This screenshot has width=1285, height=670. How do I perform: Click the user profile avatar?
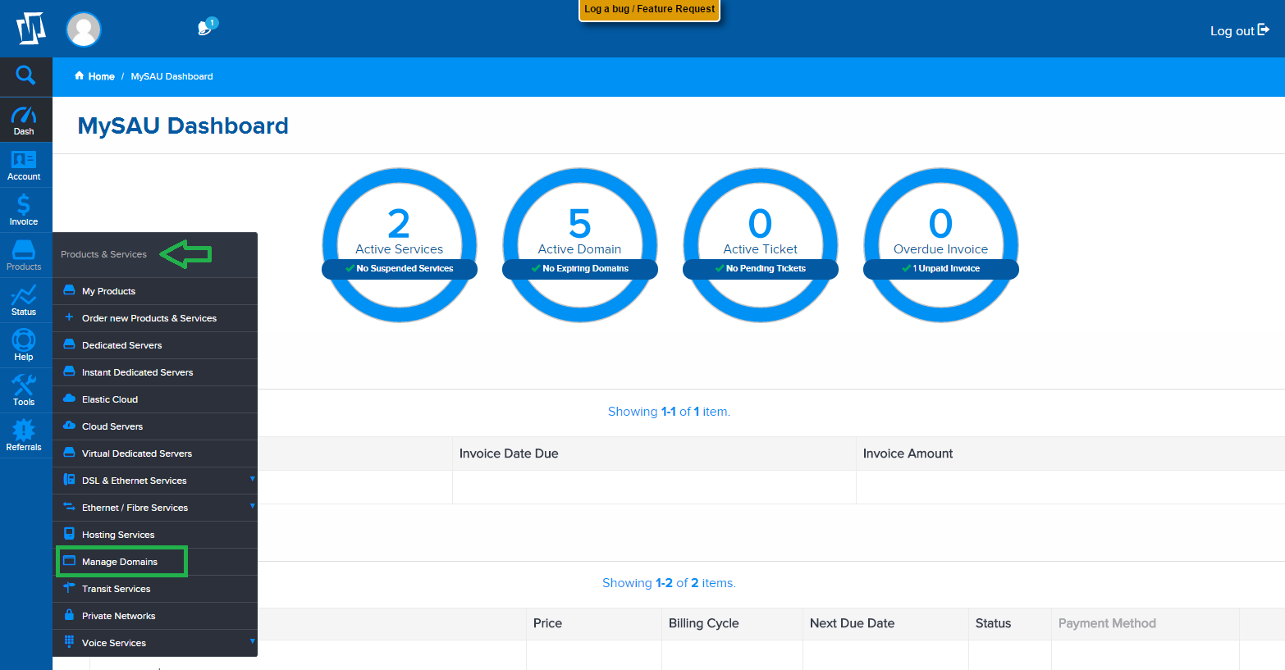pos(83,30)
